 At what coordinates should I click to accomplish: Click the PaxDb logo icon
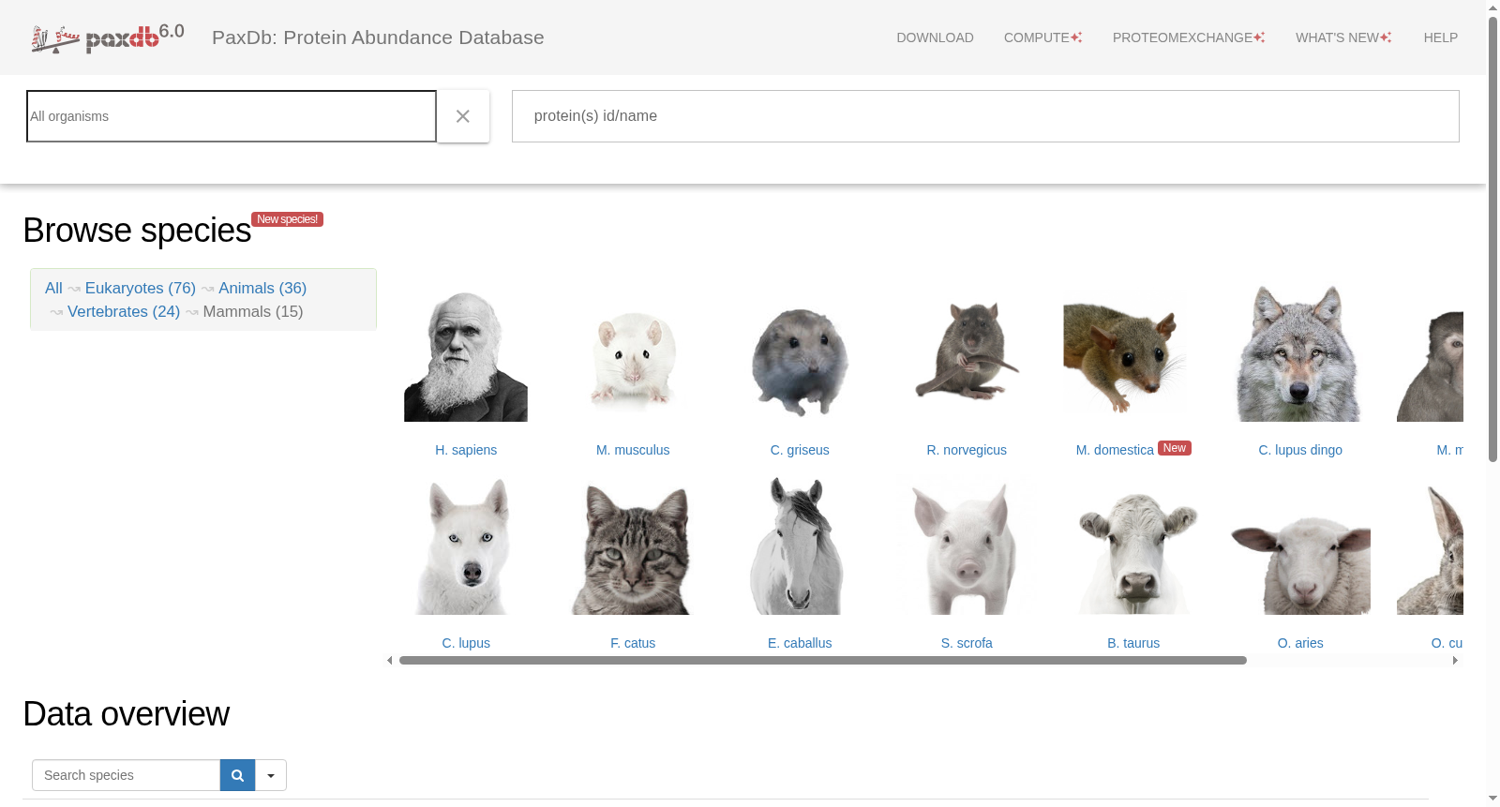coord(107,37)
